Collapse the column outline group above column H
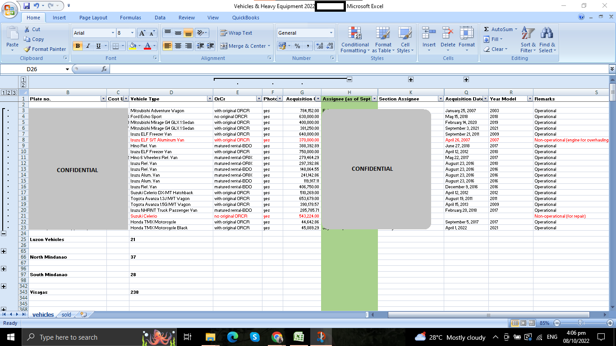Screen dimensions: 616x346 tap(349, 79)
